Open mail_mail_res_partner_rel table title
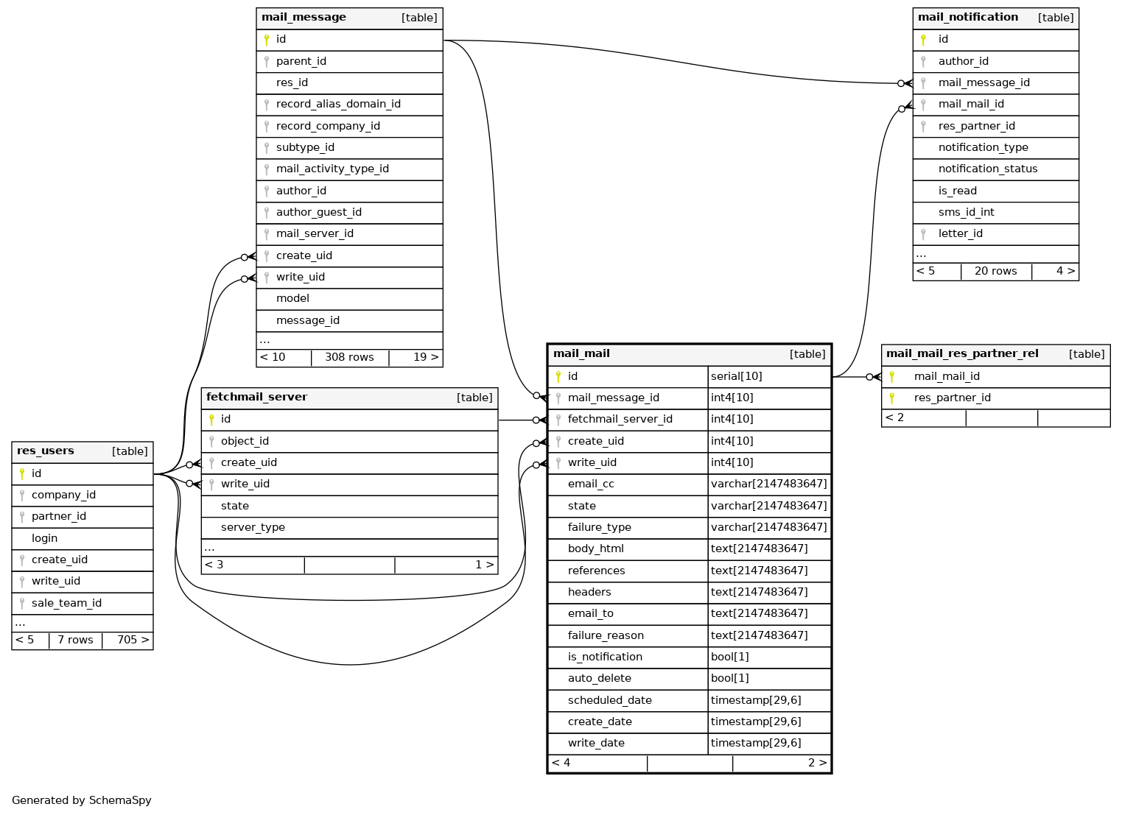 [x=961, y=354]
